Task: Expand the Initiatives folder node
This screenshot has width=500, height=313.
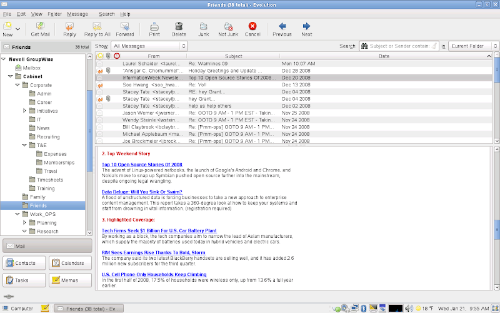Action: 24,111
